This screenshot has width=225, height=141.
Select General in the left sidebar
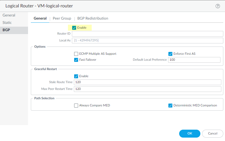tap(9, 15)
